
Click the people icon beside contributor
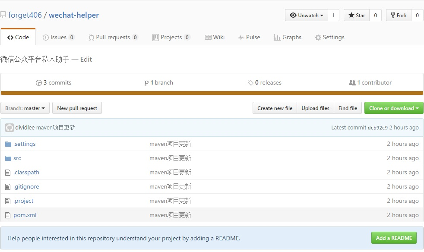click(352, 82)
